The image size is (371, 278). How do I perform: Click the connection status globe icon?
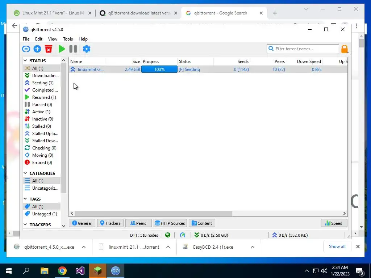point(168,235)
